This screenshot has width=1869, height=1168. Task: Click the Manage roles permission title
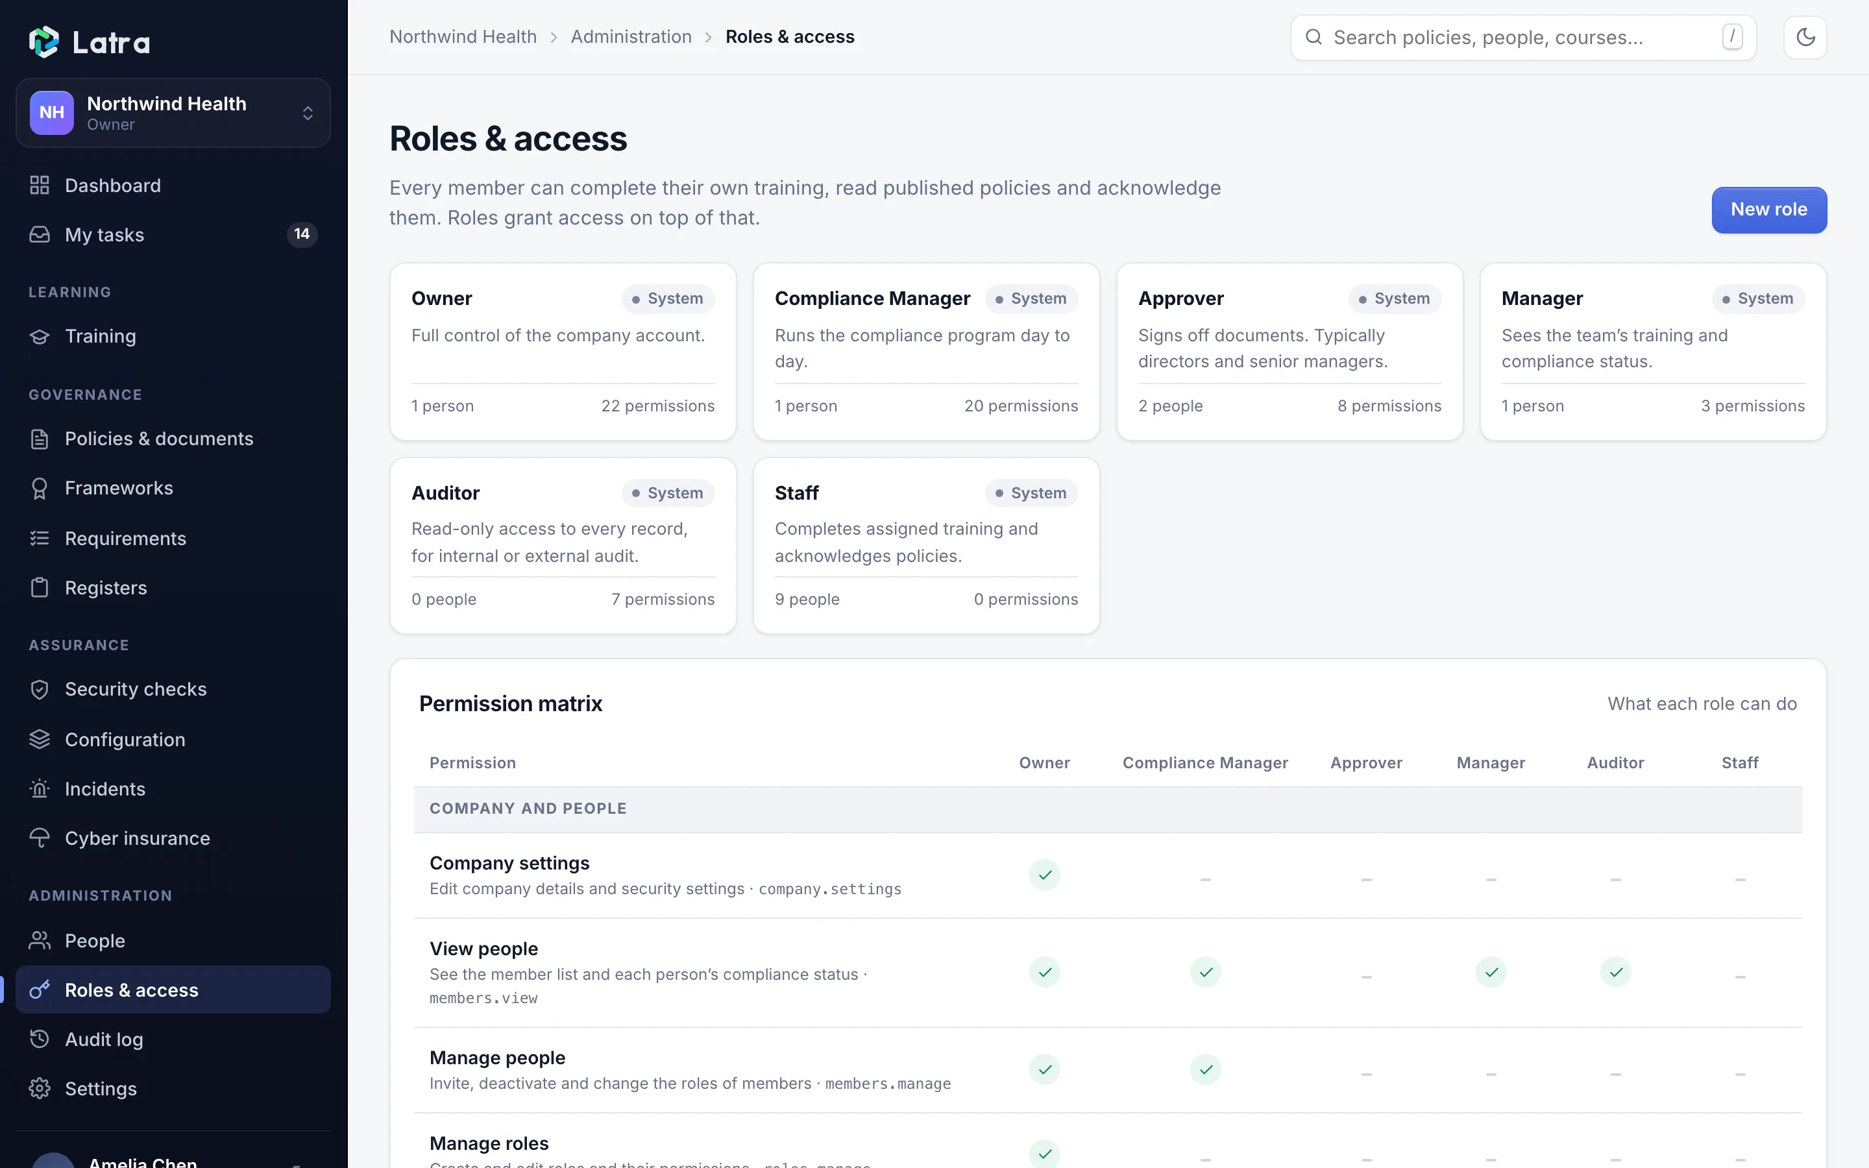click(489, 1143)
